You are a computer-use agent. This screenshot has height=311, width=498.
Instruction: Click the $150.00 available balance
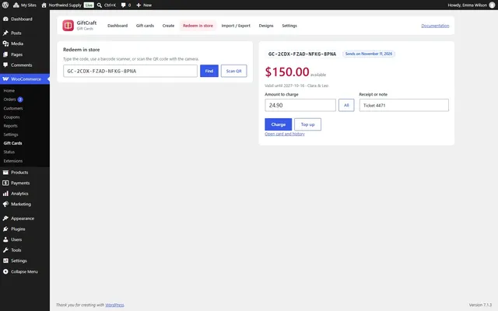pyautogui.click(x=287, y=72)
